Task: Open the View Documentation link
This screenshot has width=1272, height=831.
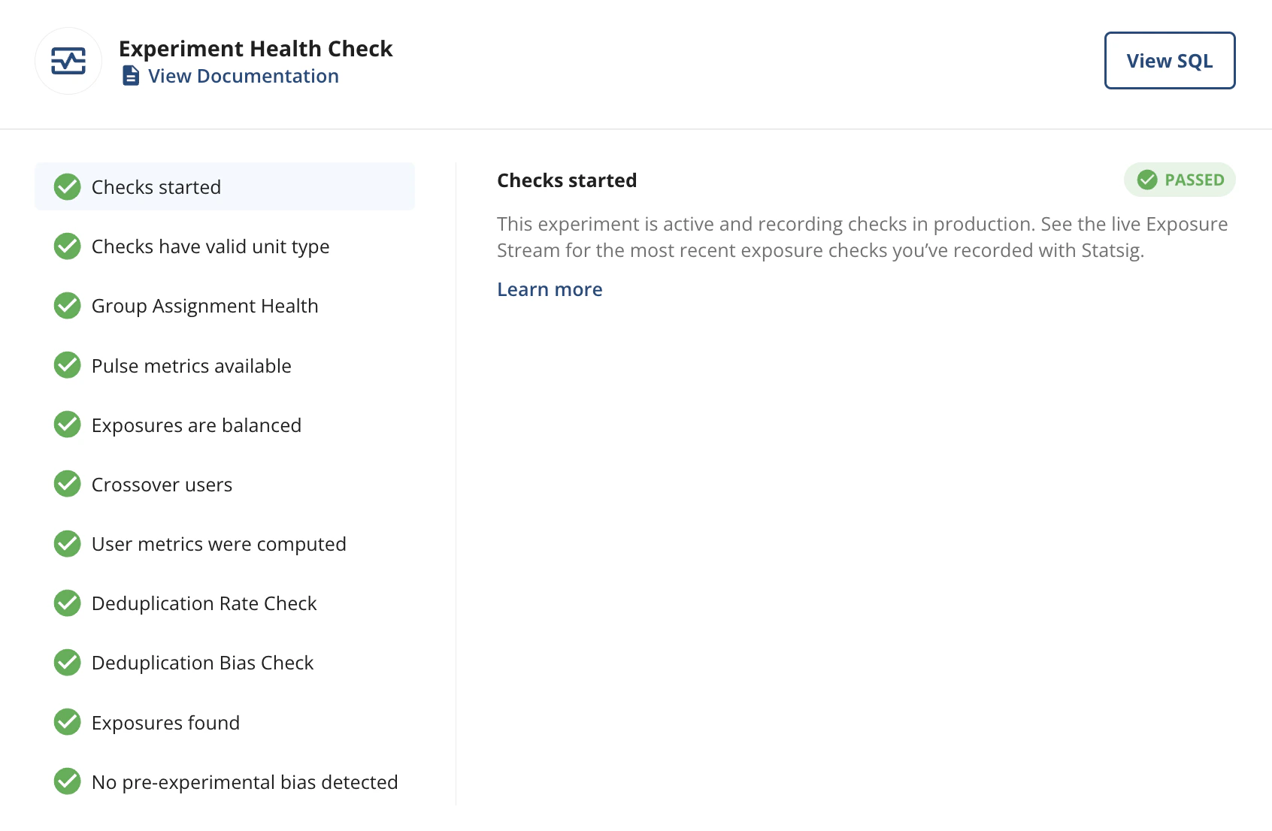Action: click(243, 75)
